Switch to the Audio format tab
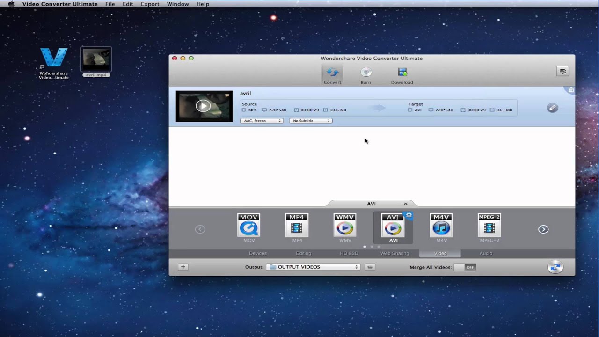 (x=486, y=253)
